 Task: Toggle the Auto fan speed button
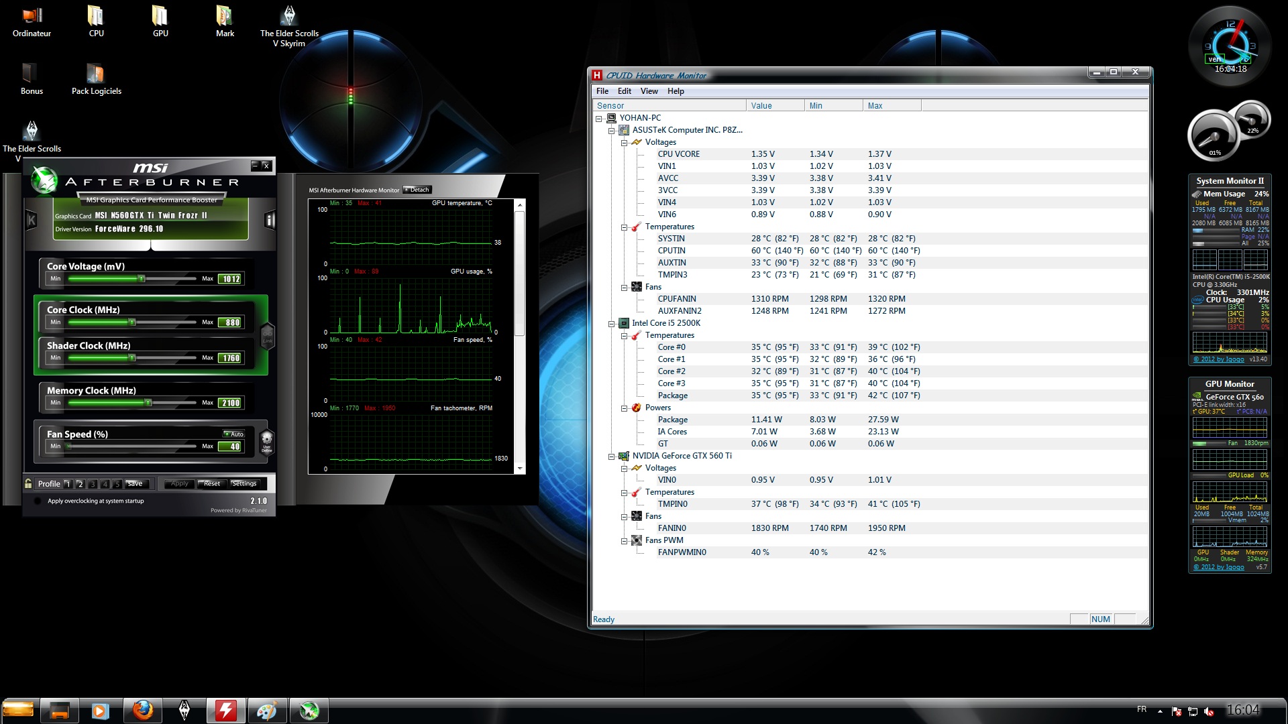[234, 434]
